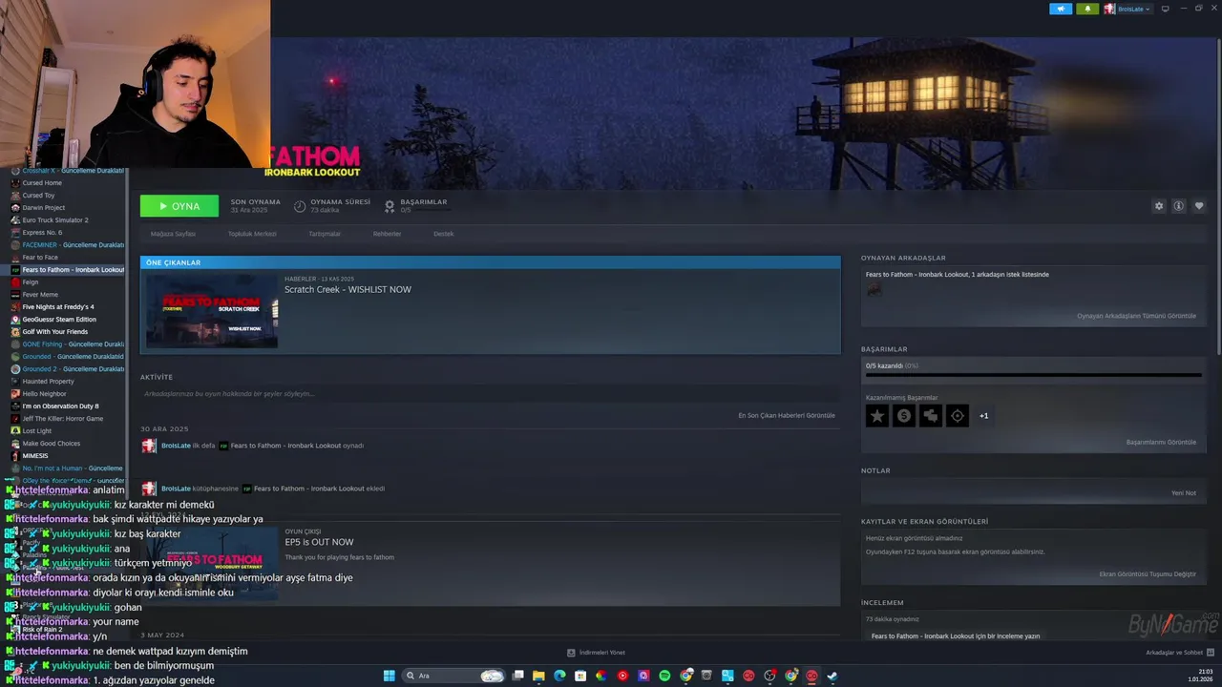
Task: Switch to Big Picture mode icon
Action: (x=1165, y=9)
